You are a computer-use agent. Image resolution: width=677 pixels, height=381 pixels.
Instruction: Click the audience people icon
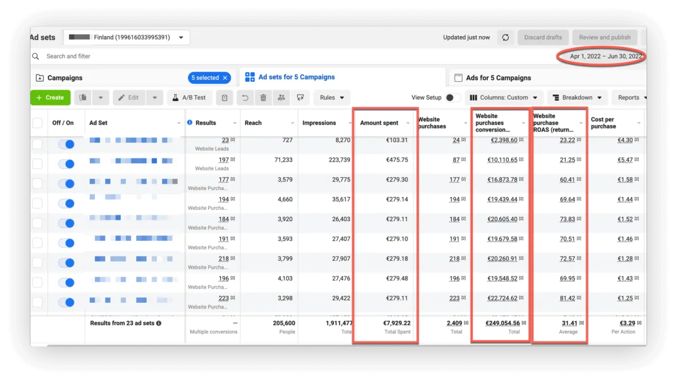click(x=281, y=98)
